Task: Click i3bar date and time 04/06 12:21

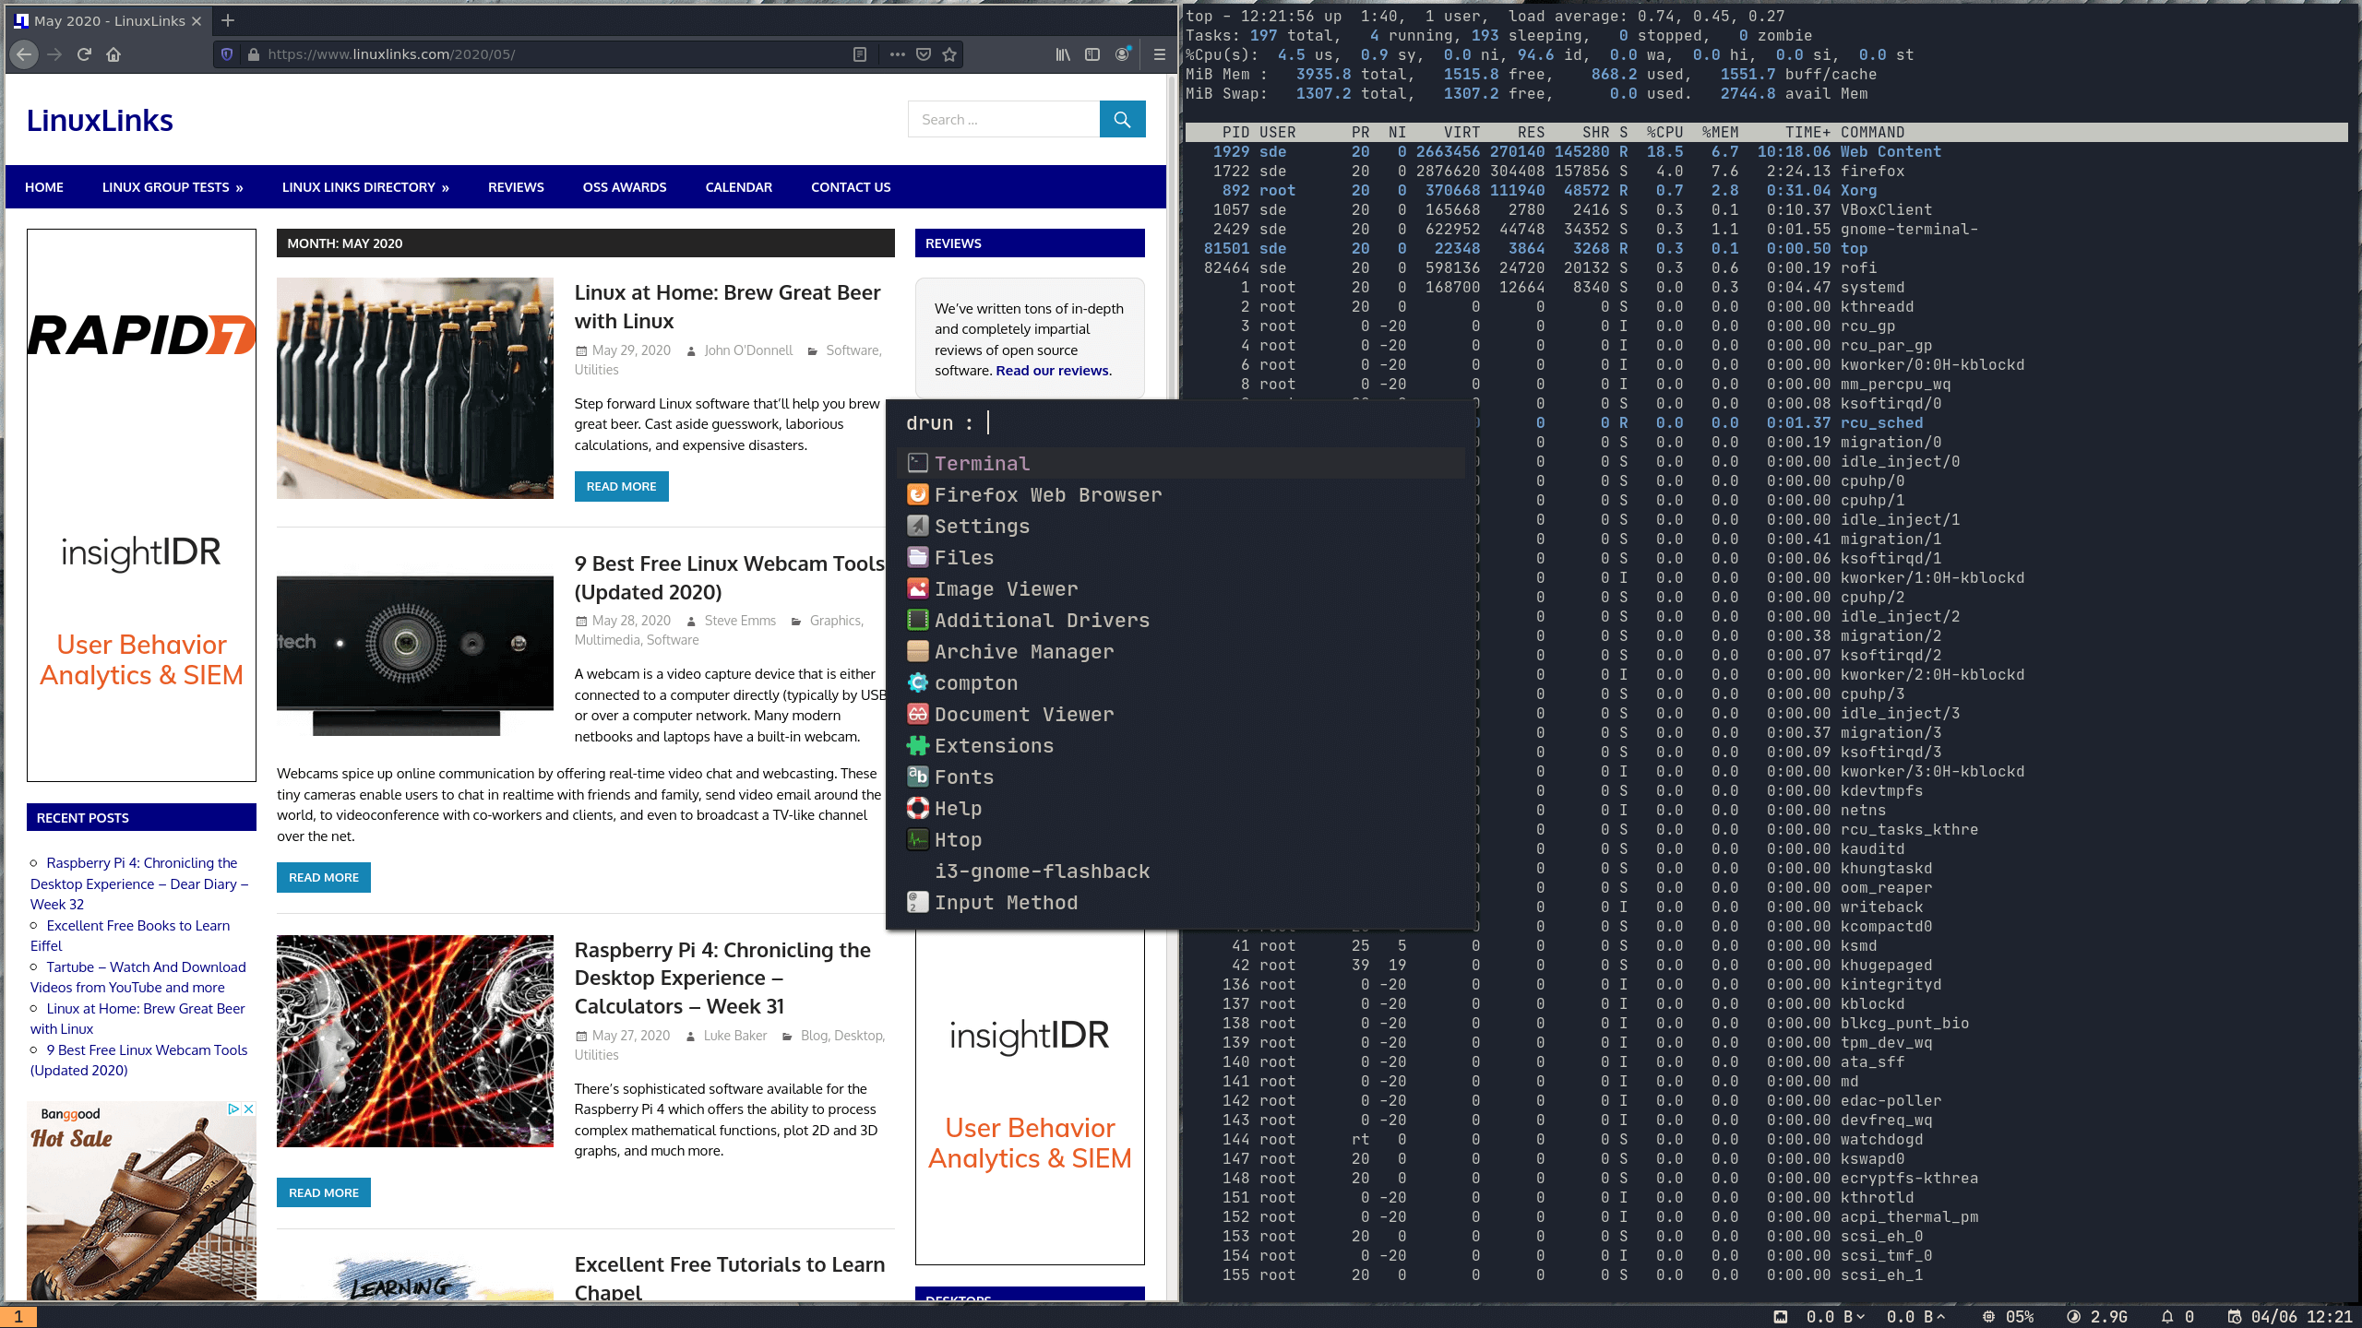Action: coord(2301,1317)
